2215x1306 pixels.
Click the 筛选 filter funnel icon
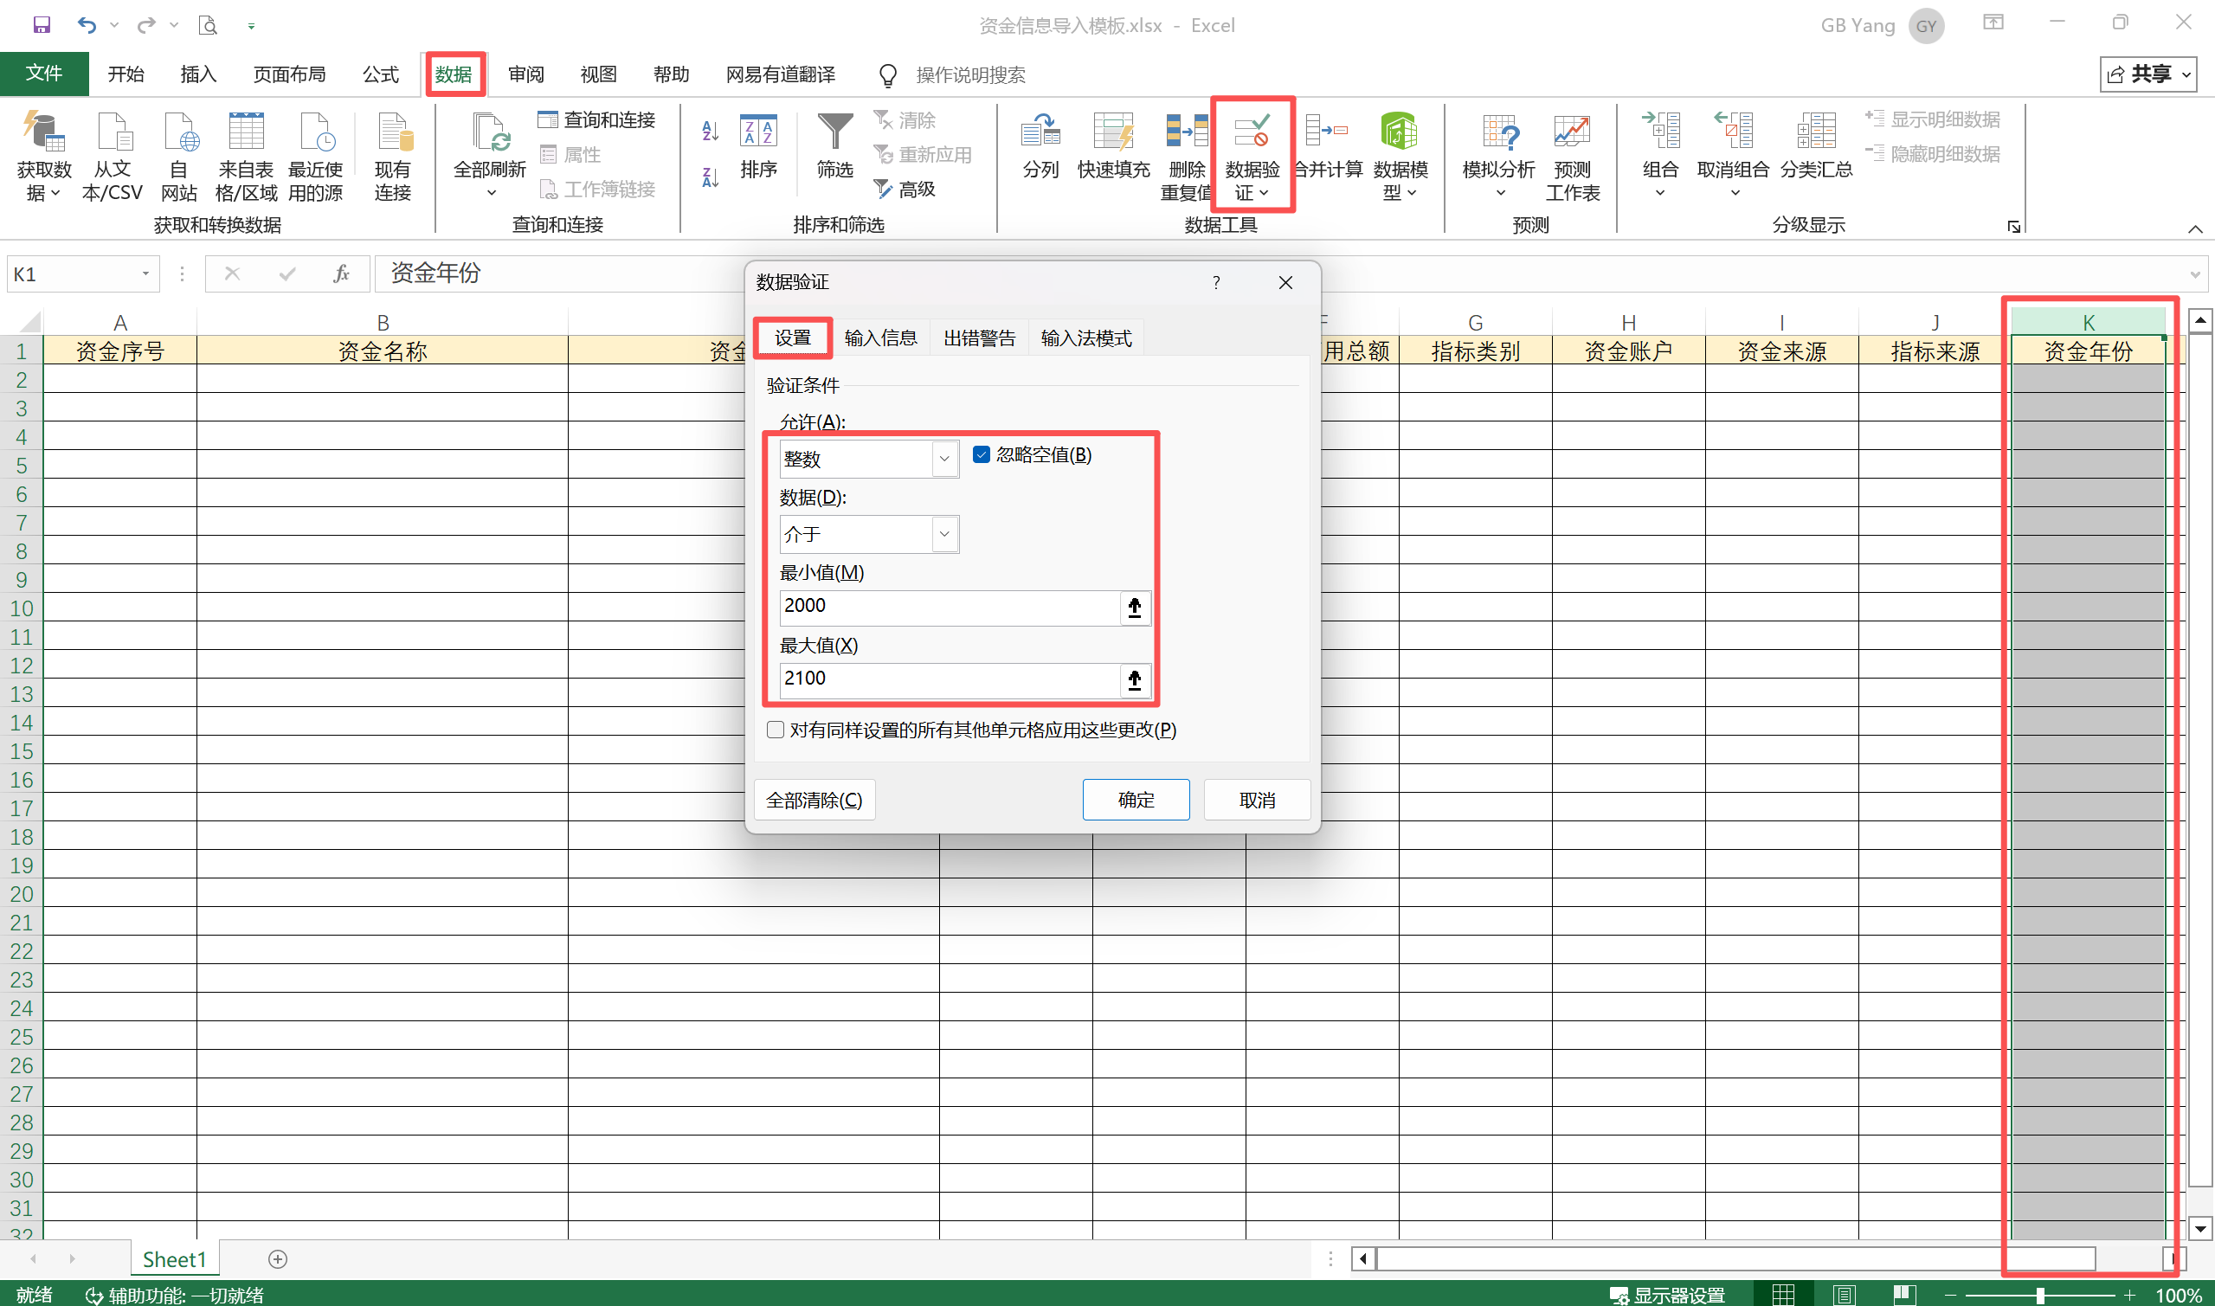tap(835, 146)
